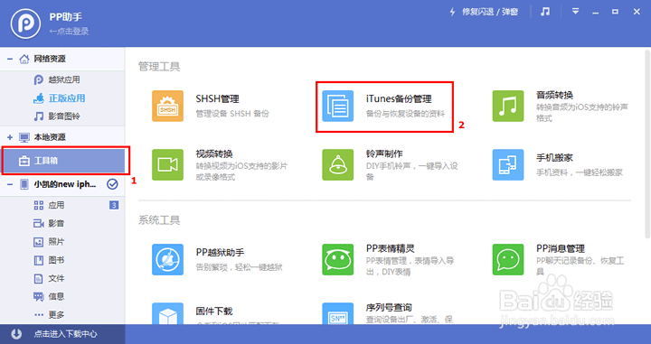
Task: Click the PP越狱助手 title text
Action: [x=220, y=253]
